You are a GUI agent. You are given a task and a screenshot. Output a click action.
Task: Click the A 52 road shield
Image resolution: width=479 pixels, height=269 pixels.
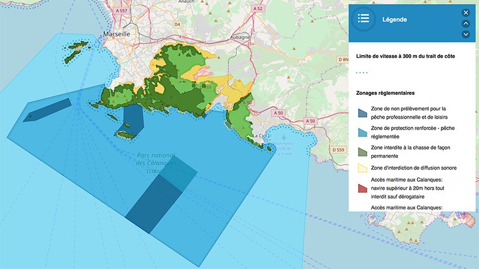257,9
